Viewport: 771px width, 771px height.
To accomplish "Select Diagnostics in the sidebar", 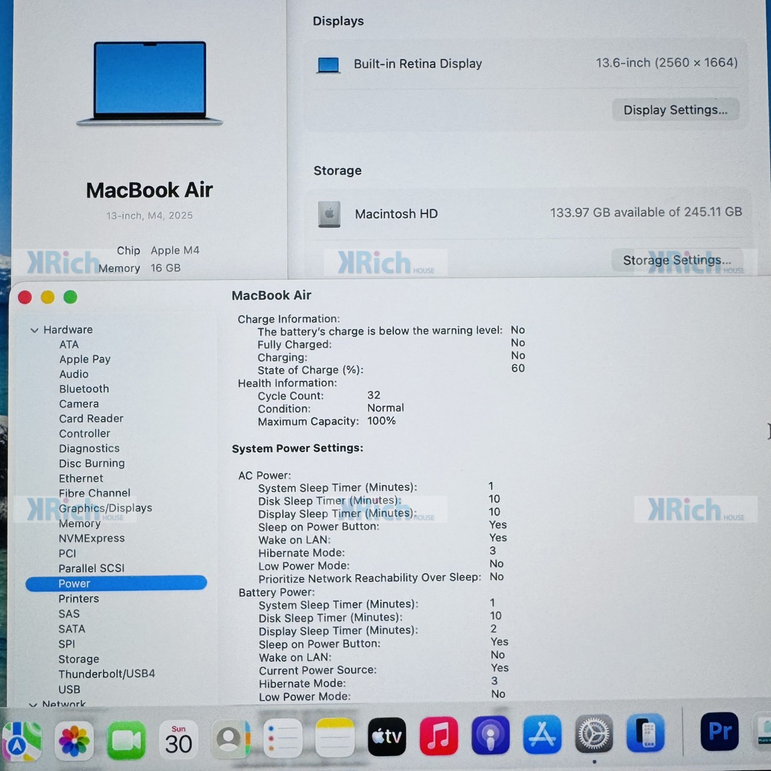I will [89, 449].
